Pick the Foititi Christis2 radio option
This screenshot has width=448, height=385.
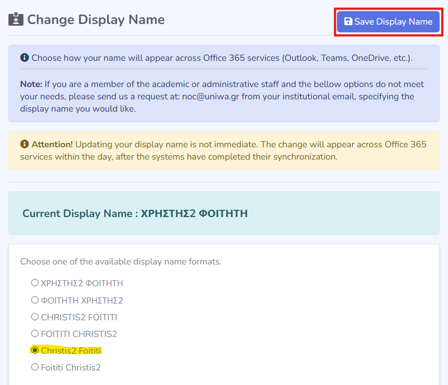click(35, 367)
